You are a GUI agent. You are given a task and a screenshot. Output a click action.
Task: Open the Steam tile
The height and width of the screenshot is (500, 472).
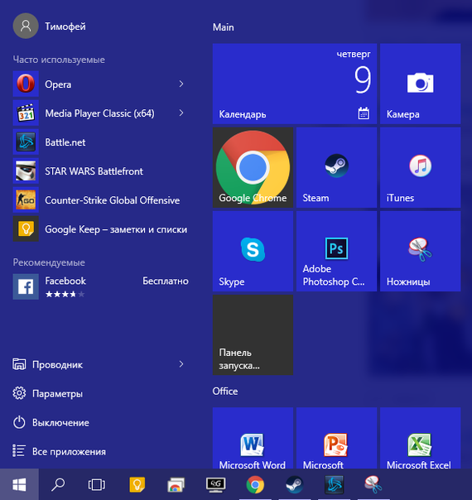[336, 168]
